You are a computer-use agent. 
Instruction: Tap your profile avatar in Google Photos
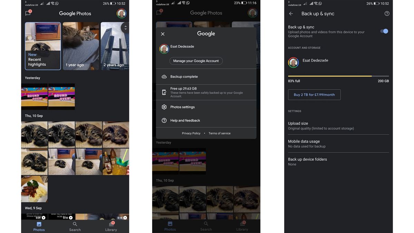pos(121,13)
